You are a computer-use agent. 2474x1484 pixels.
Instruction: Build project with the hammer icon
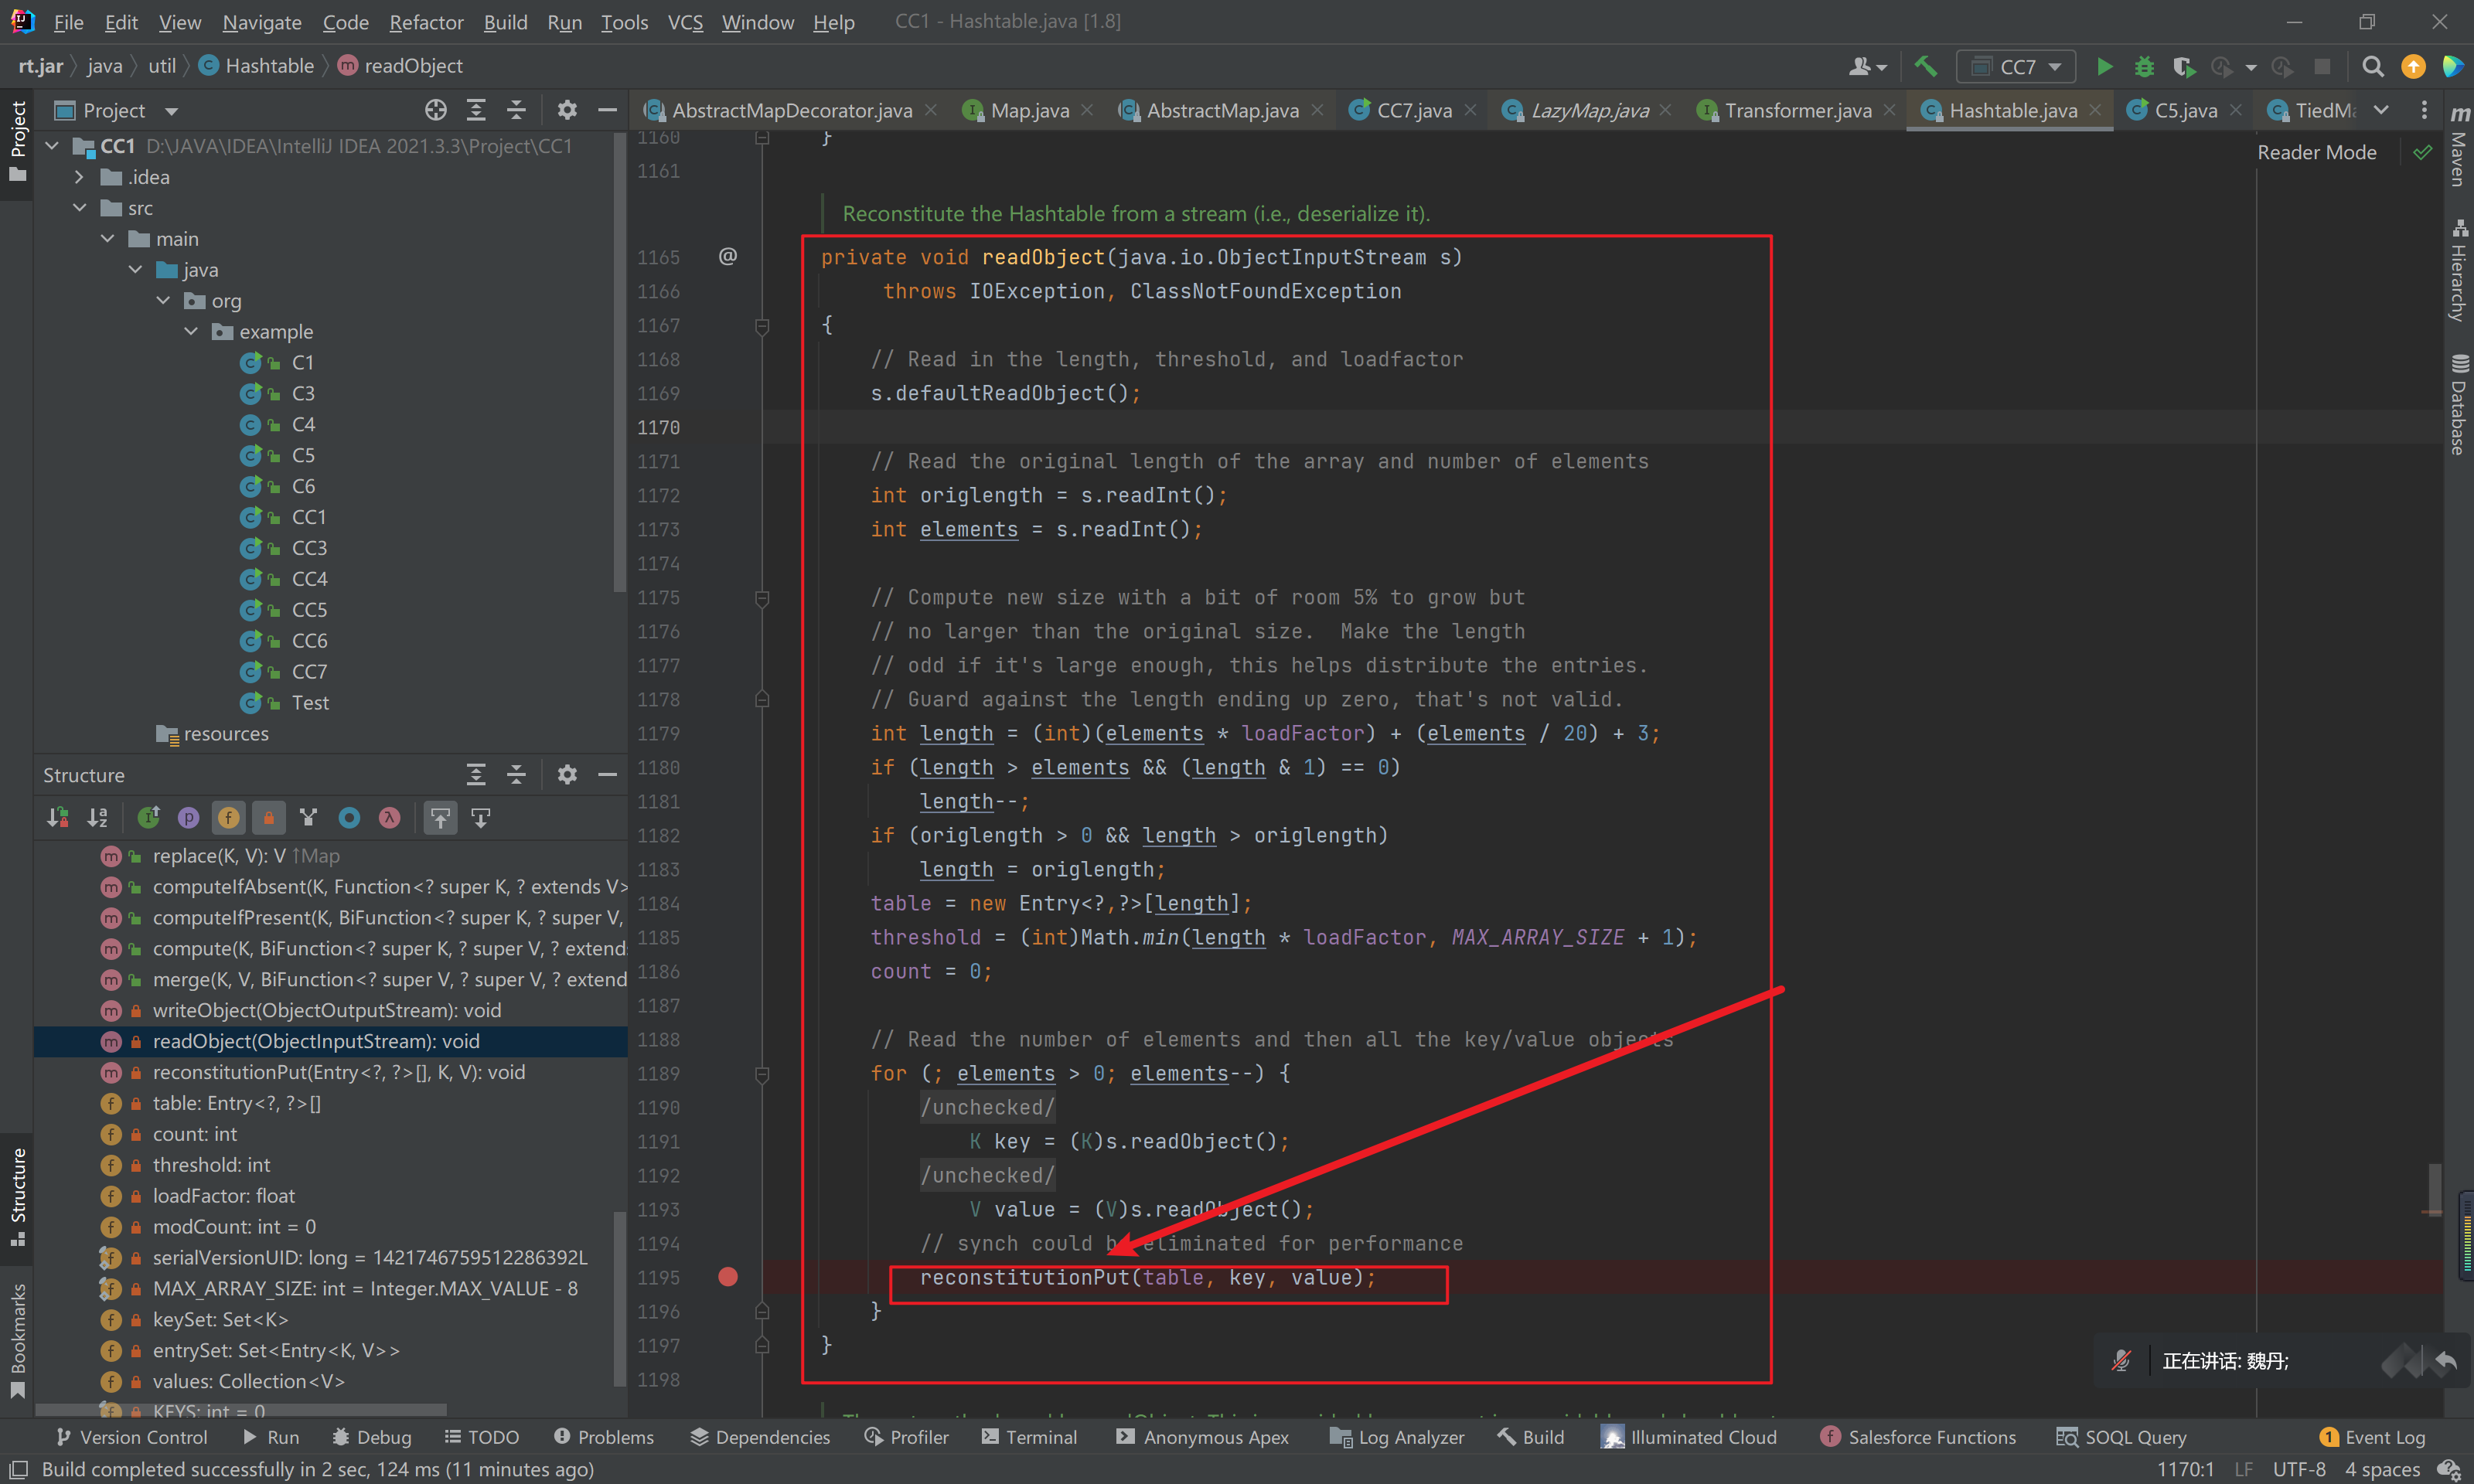[1925, 66]
